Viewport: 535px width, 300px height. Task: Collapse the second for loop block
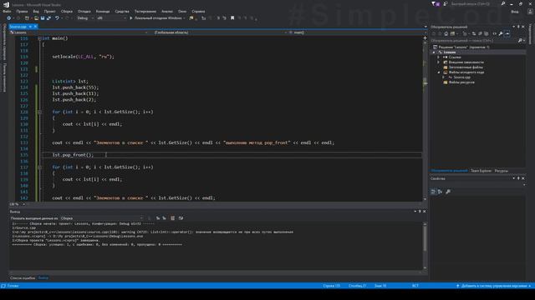[39, 167]
